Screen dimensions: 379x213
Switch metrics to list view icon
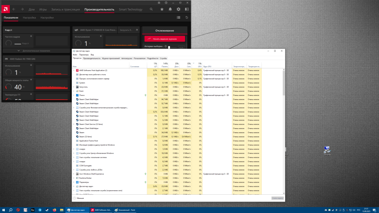tap(178, 18)
